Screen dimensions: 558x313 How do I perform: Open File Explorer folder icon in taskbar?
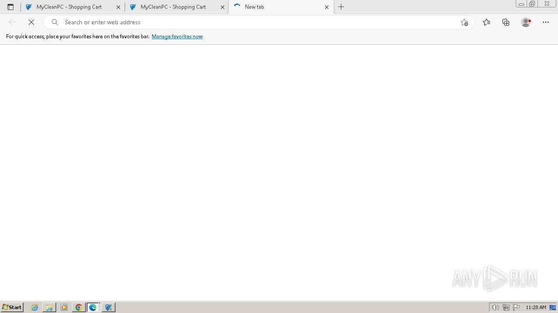(49, 307)
